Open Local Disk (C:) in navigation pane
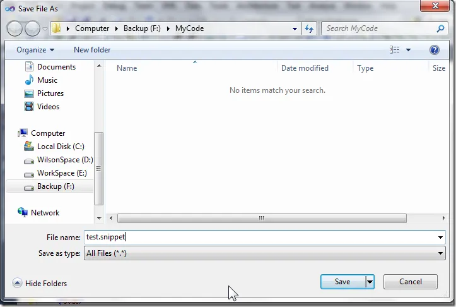The width and height of the screenshot is (456, 307). [61, 147]
